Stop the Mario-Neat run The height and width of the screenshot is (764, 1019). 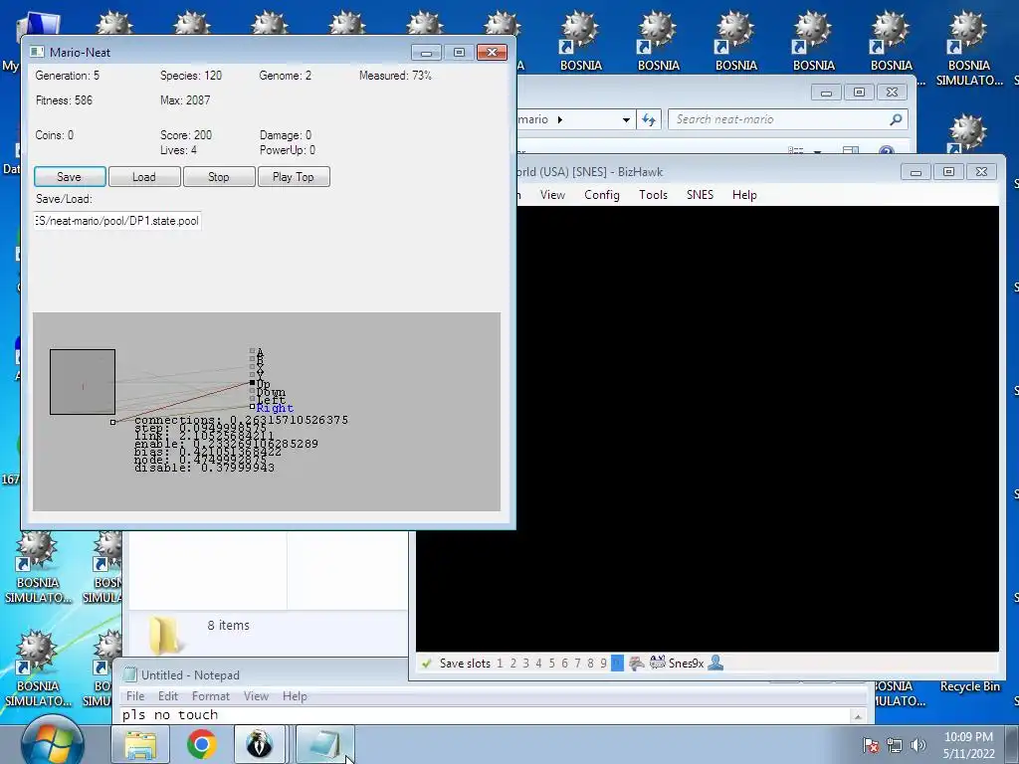coord(219,177)
